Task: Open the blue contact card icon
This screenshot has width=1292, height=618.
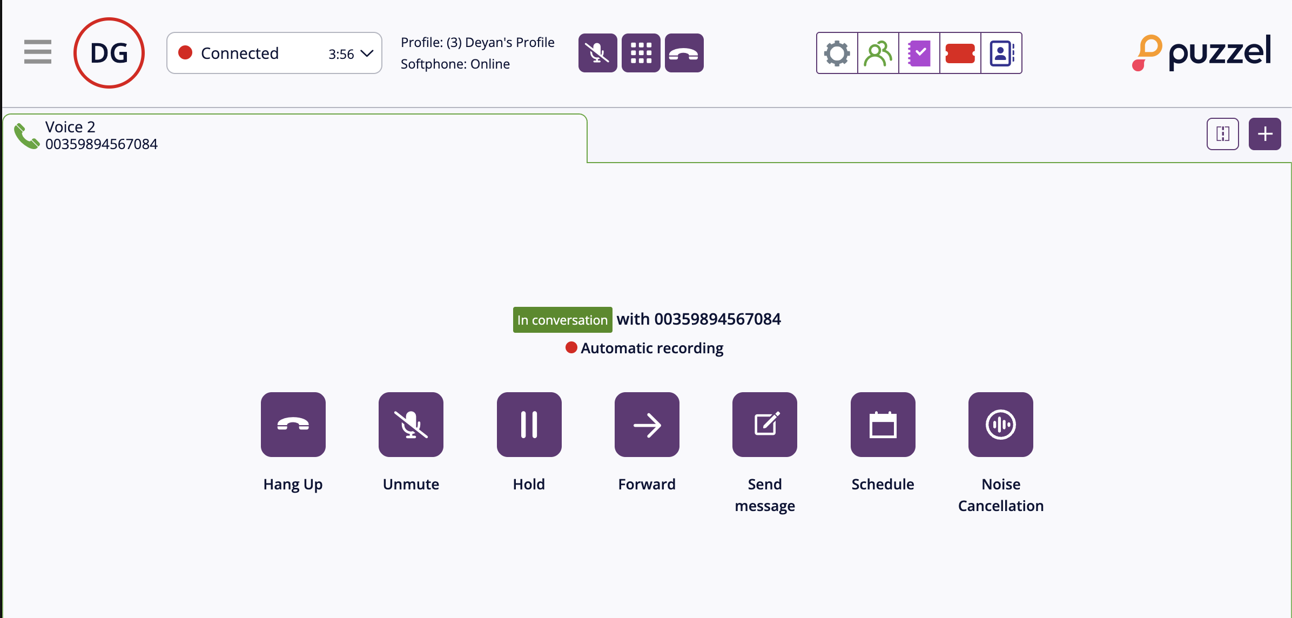Action: pos(1001,53)
